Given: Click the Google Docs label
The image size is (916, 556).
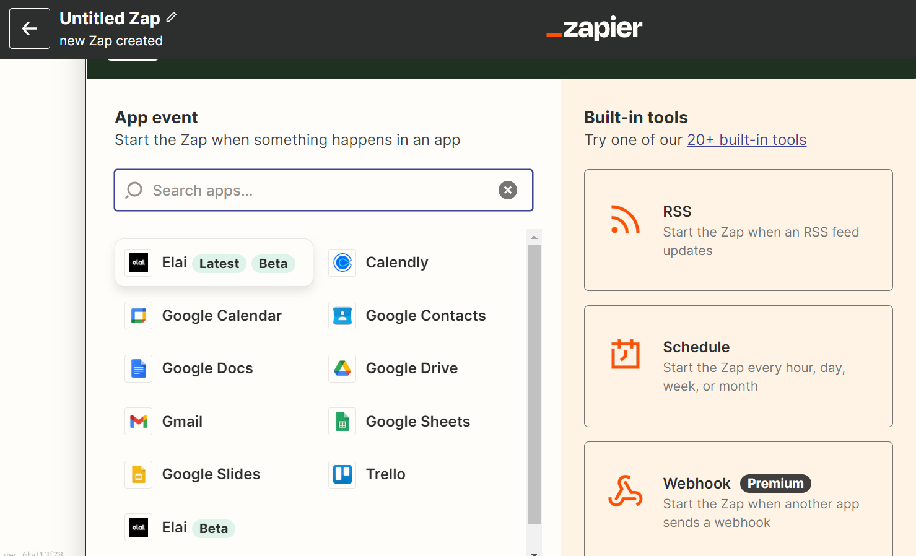Looking at the screenshot, I should [x=207, y=368].
